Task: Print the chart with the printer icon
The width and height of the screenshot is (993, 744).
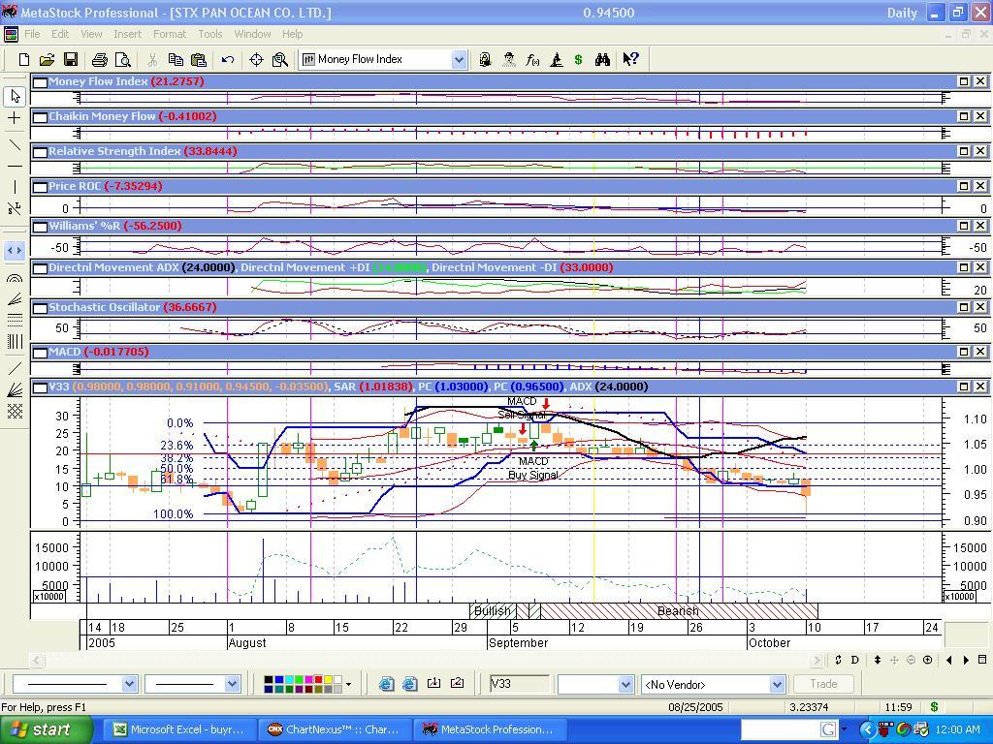Action: click(x=100, y=59)
